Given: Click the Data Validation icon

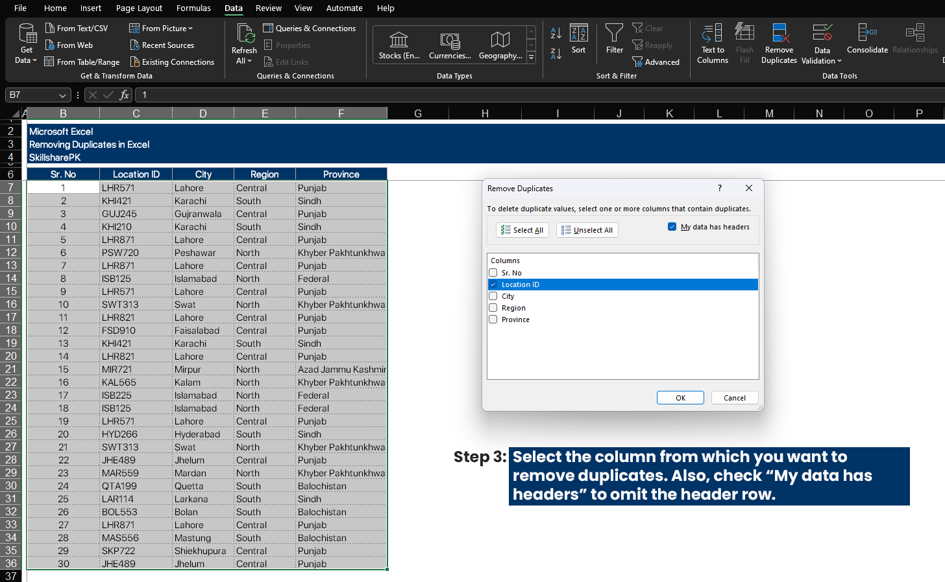Looking at the screenshot, I should point(822,34).
